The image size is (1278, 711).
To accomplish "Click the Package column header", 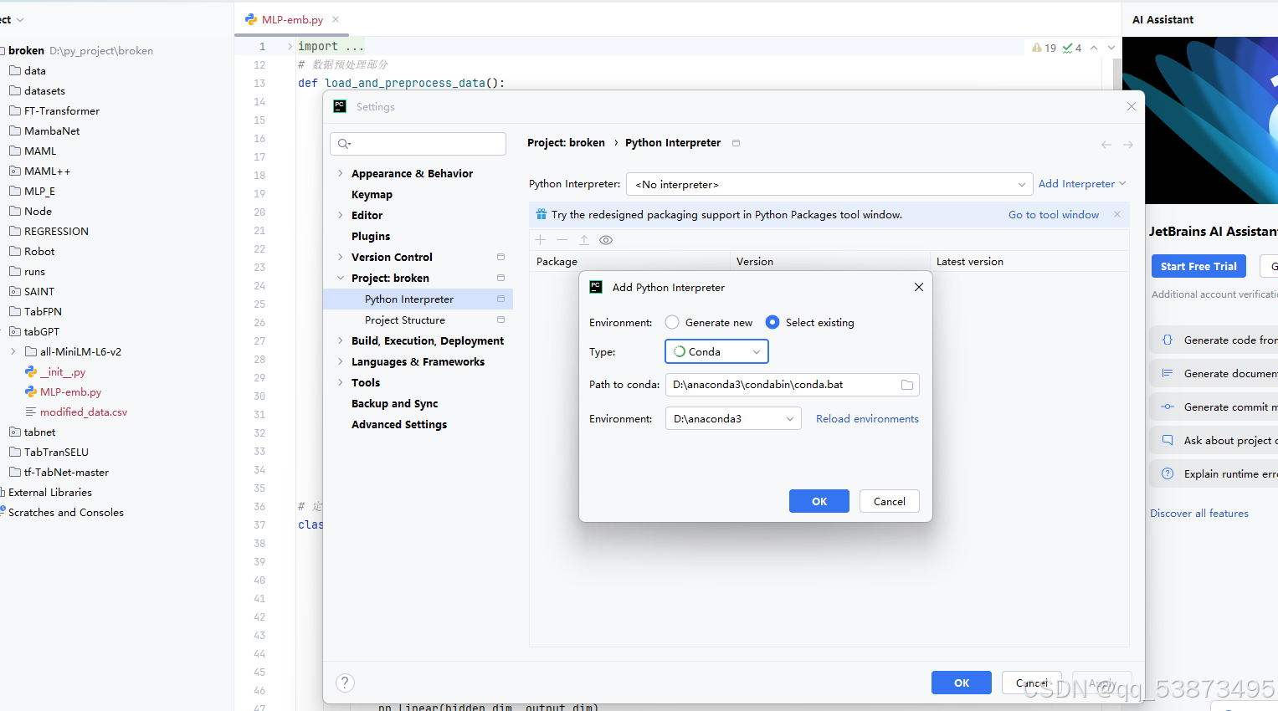I will pos(629,262).
